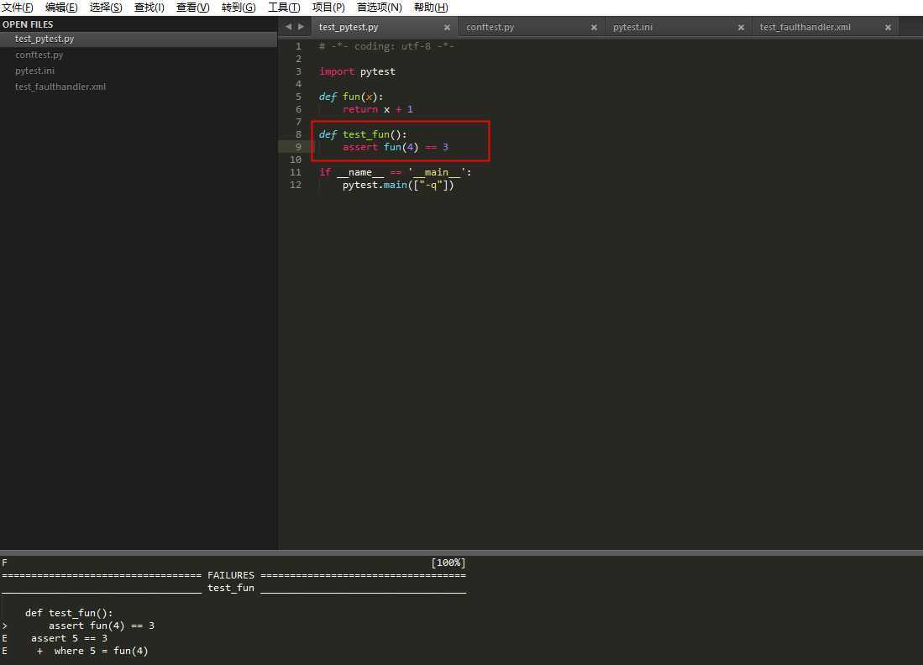Click the test_fun heading in output panel
The height and width of the screenshot is (665, 923).
click(231, 588)
